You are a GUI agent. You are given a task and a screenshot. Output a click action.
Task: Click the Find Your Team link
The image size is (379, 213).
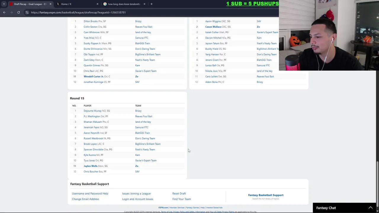point(182,199)
